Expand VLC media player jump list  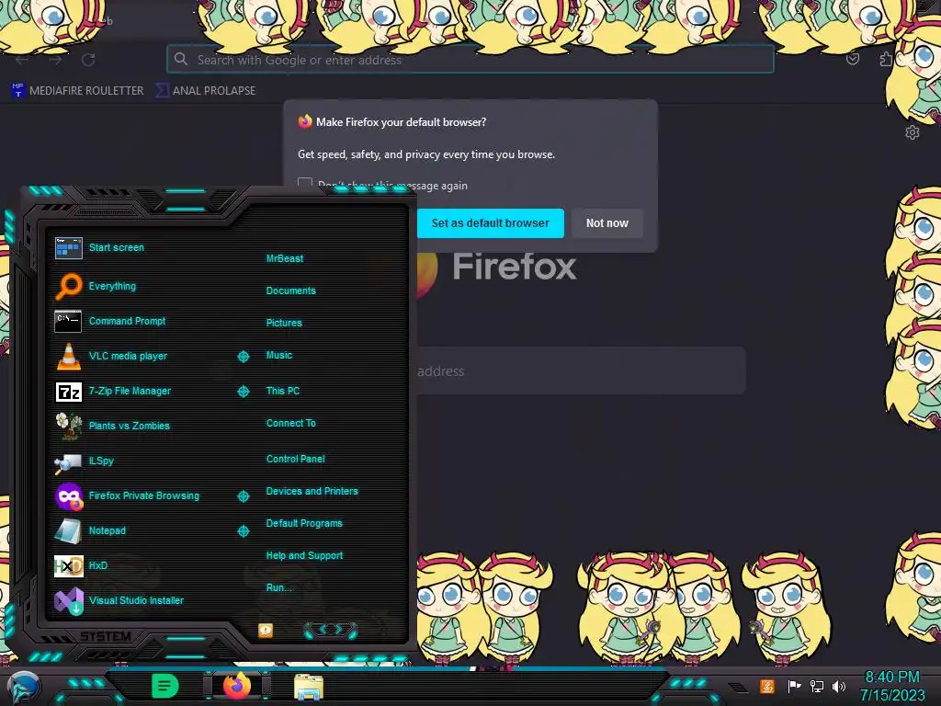243,357
